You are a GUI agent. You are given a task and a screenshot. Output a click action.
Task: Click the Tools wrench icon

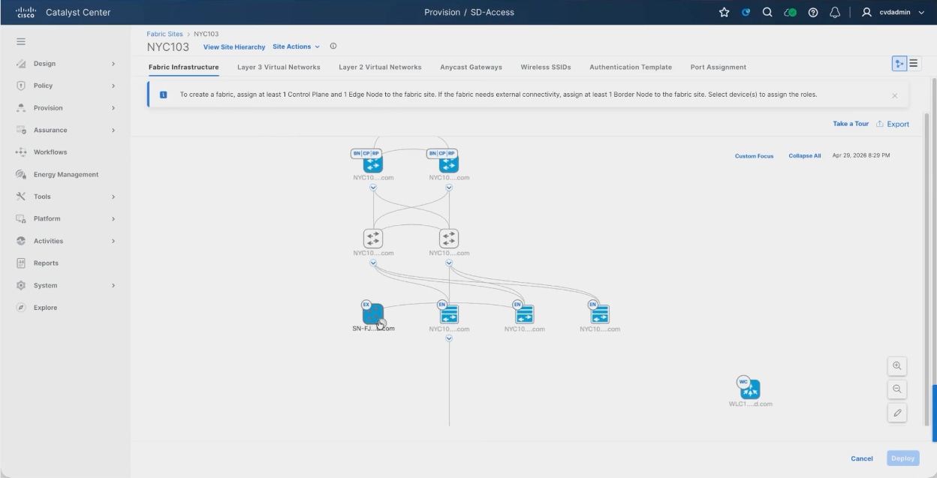[21, 197]
